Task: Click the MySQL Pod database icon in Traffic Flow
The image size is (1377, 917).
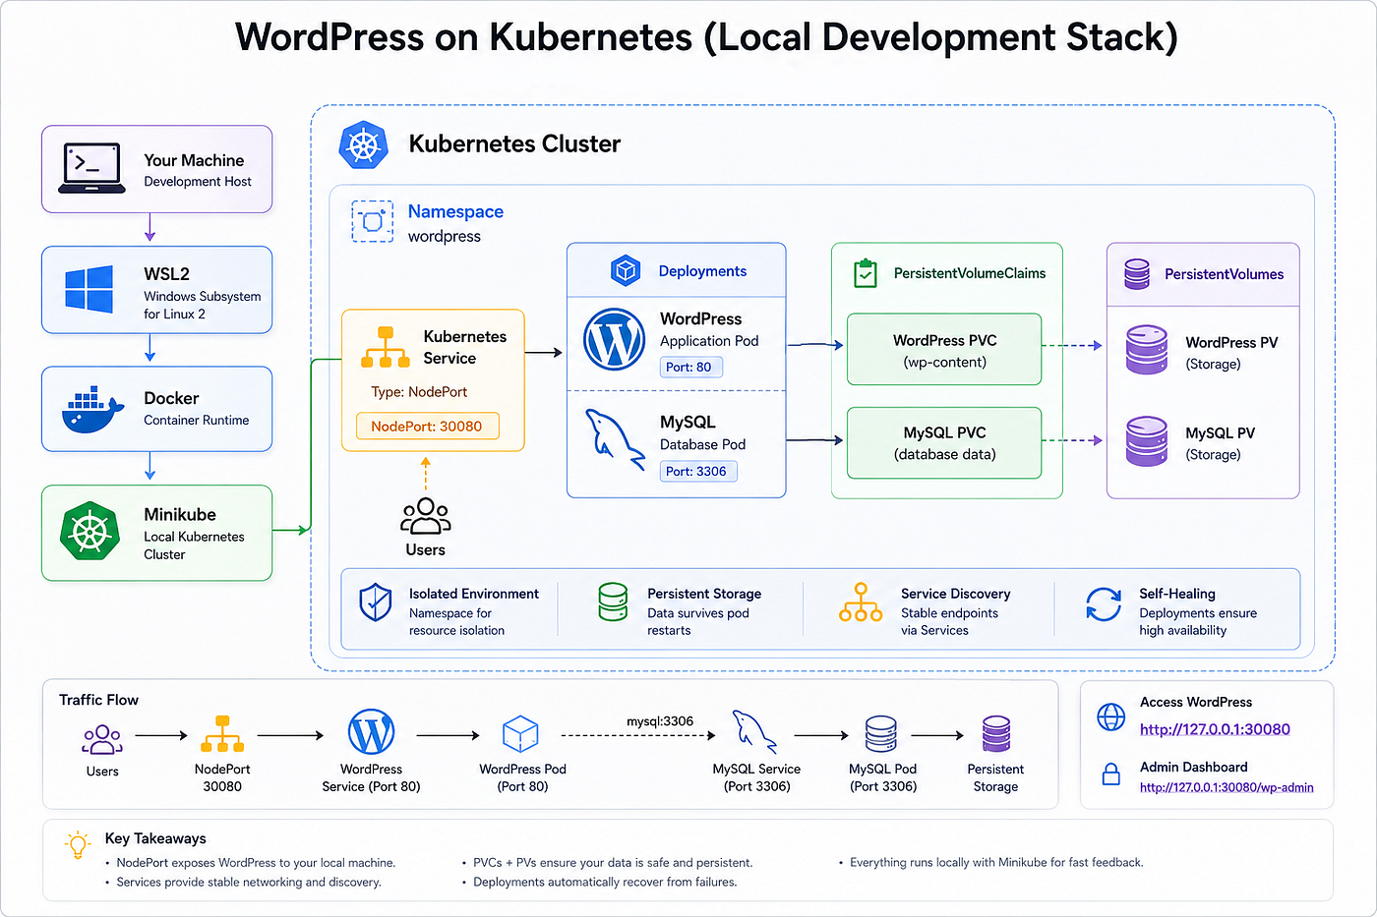Action: [881, 734]
